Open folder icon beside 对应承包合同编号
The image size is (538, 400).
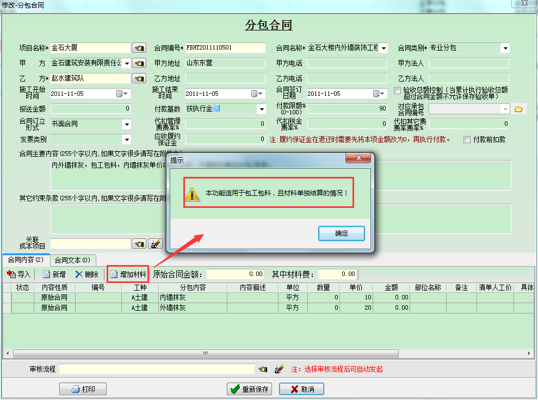(x=518, y=109)
